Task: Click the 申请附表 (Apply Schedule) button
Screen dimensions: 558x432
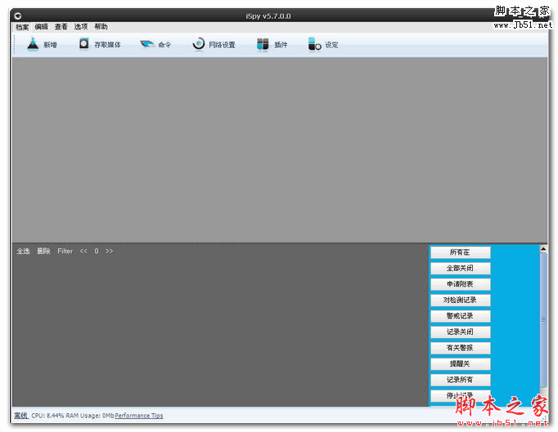Action: click(x=460, y=284)
